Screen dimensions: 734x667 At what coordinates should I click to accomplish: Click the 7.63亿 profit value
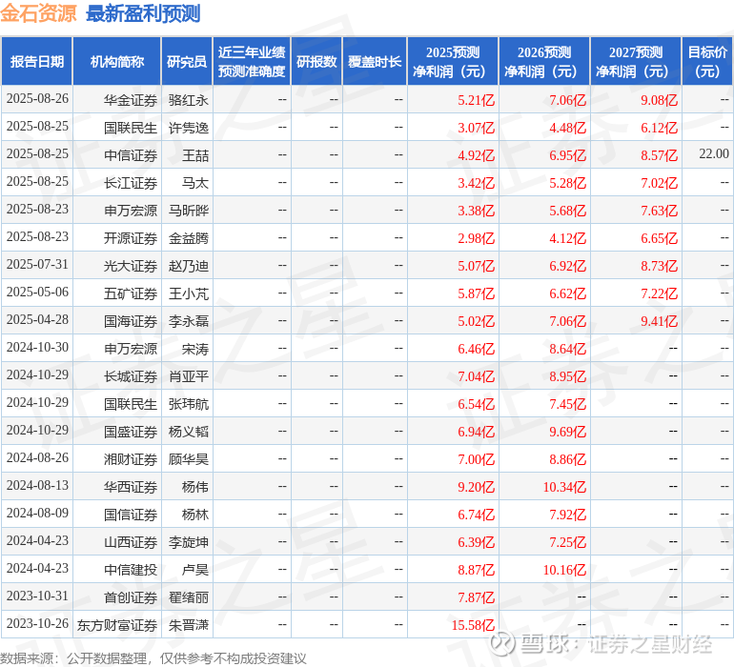point(659,211)
